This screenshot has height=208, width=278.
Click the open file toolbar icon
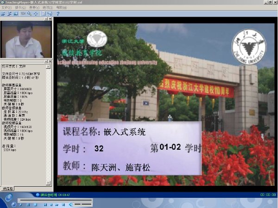(3, 13)
